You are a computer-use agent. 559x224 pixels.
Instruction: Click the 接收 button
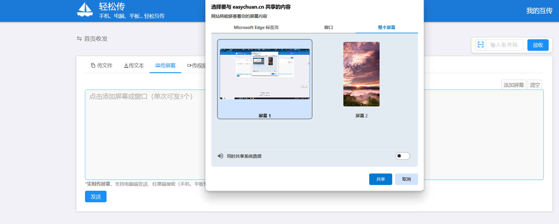pyautogui.click(x=538, y=45)
